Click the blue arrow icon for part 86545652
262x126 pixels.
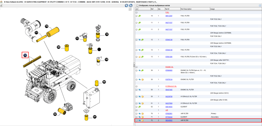coord(140,120)
